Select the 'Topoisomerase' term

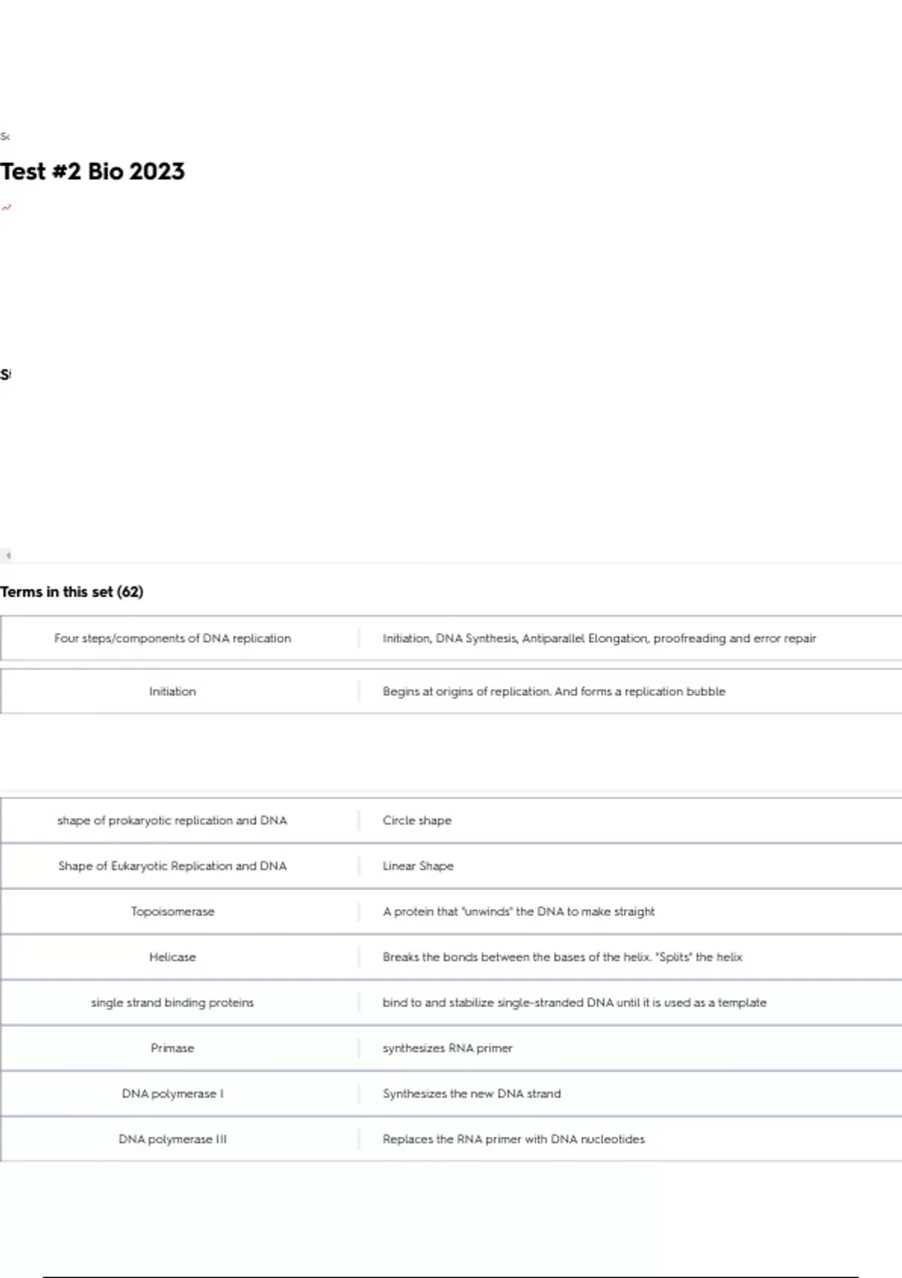[x=172, y=911]
